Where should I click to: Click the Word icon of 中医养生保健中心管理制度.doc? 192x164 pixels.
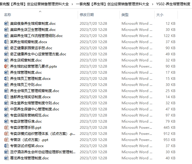coord(7,109)
